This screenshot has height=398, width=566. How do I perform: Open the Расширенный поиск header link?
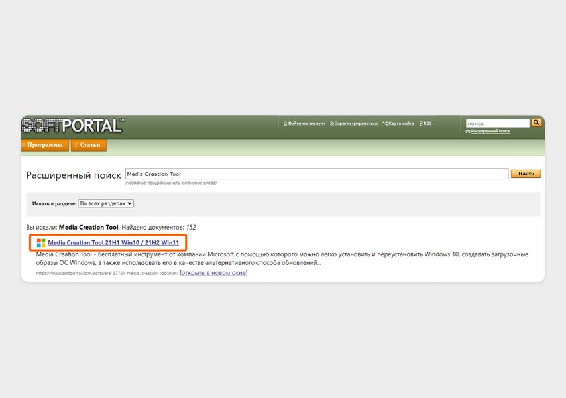490,131
